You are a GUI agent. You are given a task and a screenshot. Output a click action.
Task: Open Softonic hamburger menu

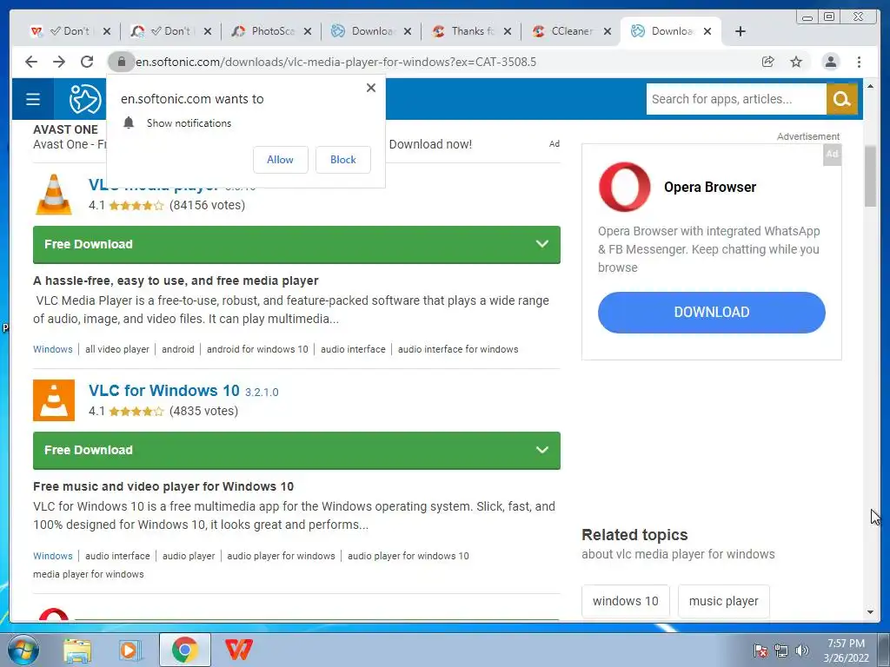coord(33,99)
